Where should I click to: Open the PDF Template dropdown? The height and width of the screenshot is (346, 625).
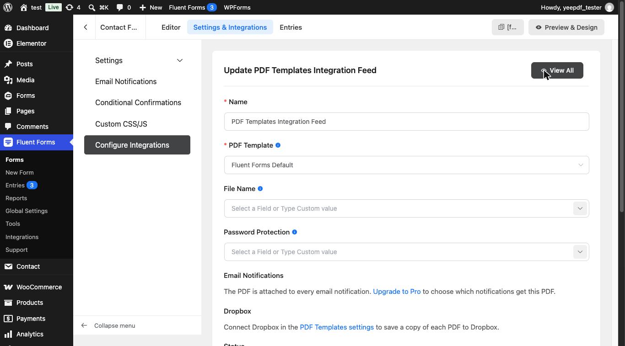[406, 165]
